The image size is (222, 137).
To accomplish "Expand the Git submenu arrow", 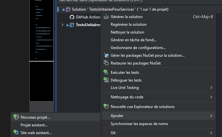I will coord(211,133).
